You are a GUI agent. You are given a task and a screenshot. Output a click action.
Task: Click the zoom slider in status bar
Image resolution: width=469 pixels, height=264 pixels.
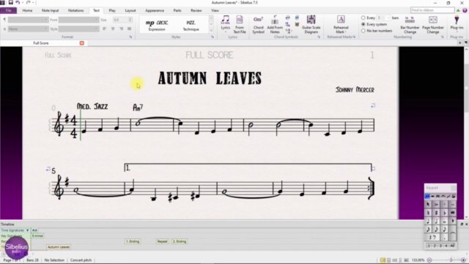coord(446,260)
